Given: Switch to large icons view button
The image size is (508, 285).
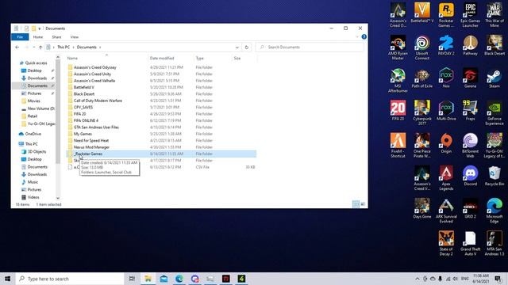Looking at the screenshot, I should click(x=363, y=204).
